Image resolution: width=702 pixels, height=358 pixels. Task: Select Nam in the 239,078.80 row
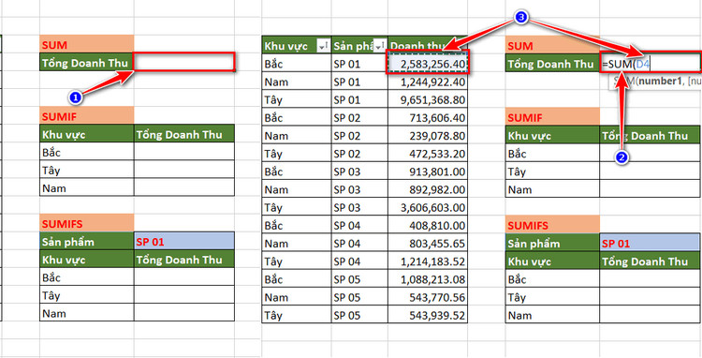[x=297, y=136]
